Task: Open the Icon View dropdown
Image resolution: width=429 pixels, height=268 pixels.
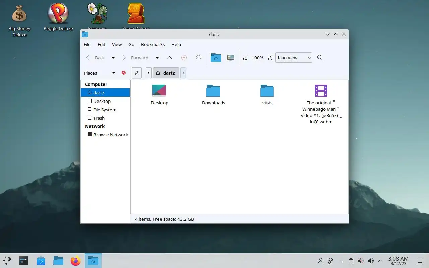Action: coord(294,58)
